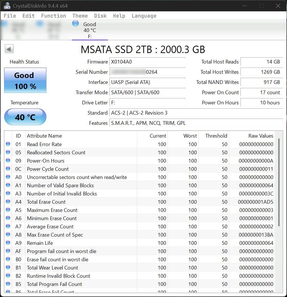The width and height of the screenshot is (287, 297).
Task: Click status orb for Power Cycle Count
Action: (x=8, y=169)
